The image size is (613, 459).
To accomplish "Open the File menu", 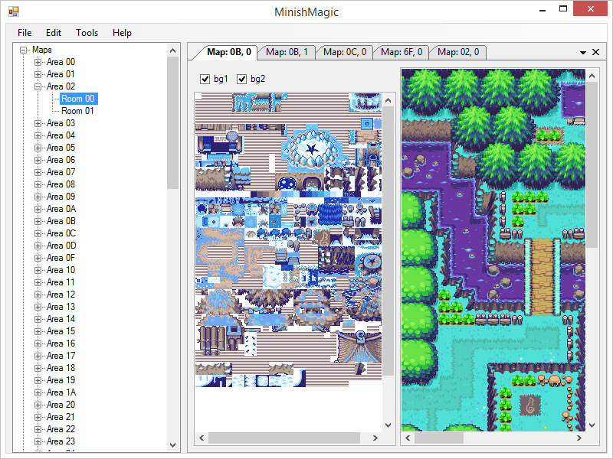I will (x=25, y=33).
